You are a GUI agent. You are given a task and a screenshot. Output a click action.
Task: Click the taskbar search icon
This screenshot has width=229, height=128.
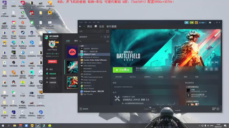(x=9, y=125)
